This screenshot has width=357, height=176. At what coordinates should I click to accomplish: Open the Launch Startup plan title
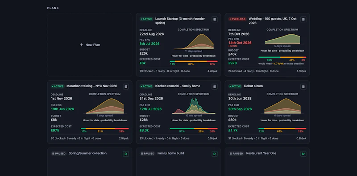click(180, 21)
